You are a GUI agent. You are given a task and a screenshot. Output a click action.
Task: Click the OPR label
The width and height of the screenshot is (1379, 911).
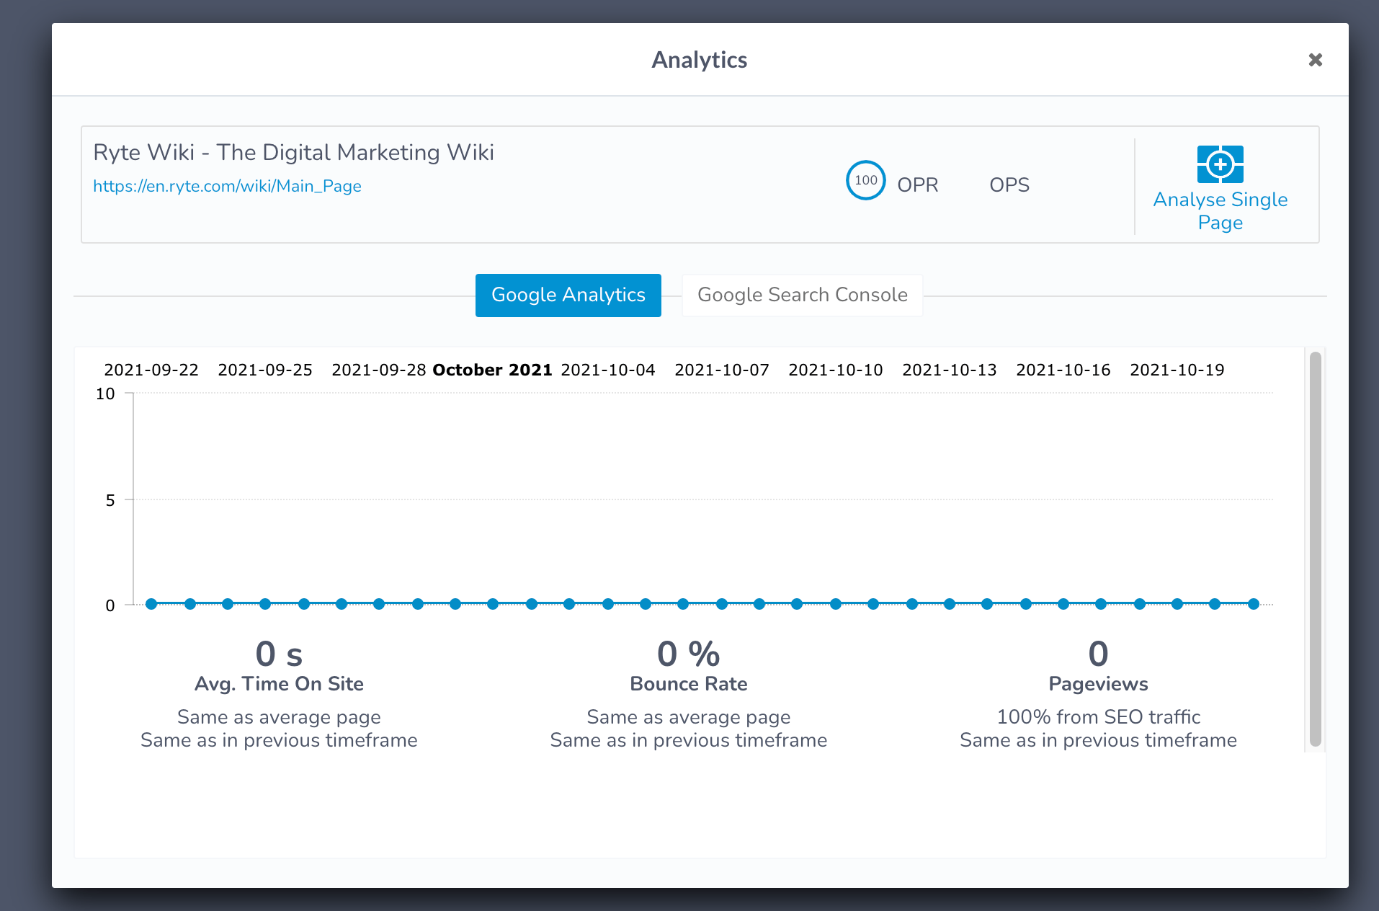tap(917, 185)
